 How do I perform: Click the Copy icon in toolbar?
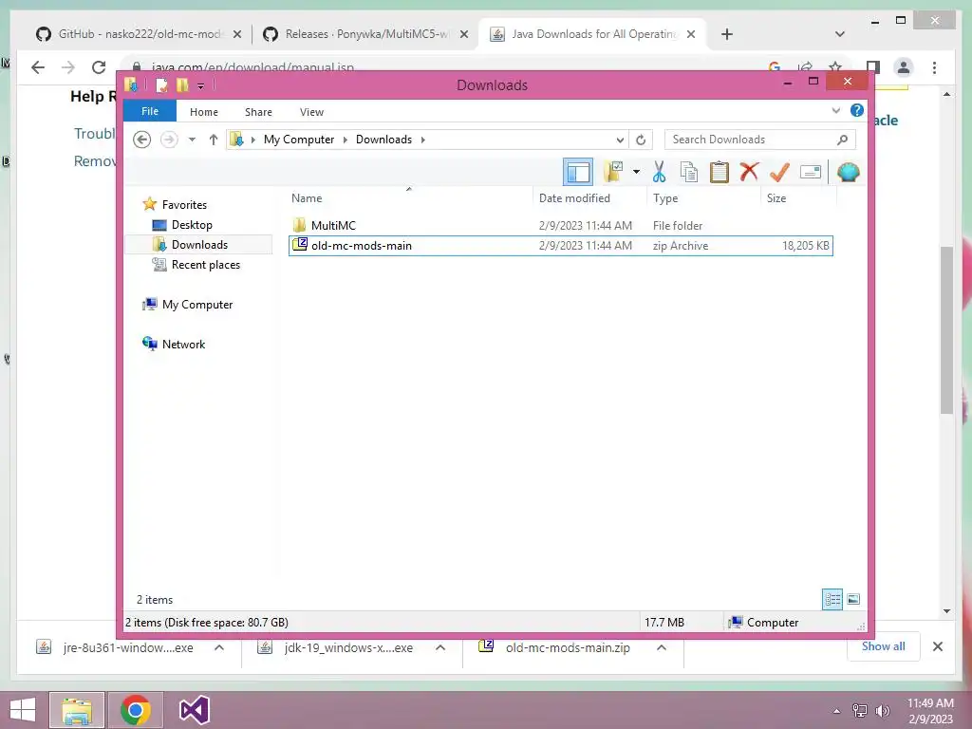point(689,172)
